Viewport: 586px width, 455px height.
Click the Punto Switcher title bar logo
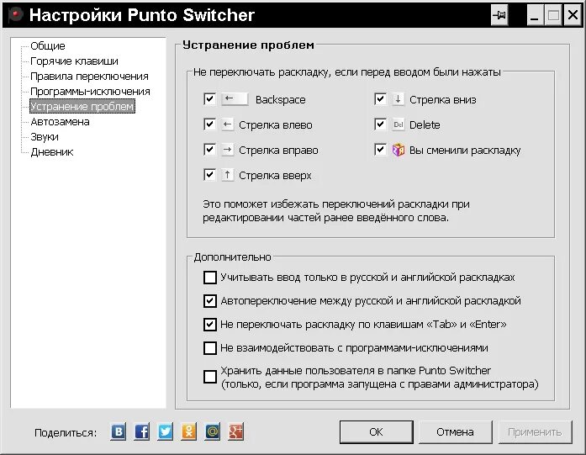[x=15, y=15]
